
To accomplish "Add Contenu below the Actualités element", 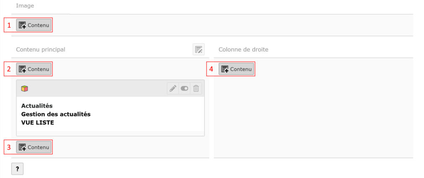I will tap(34, 147).
